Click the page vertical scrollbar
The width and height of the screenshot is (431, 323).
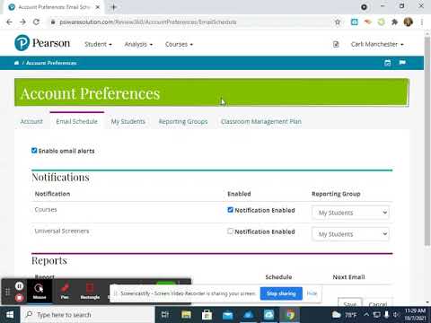point(427,141)
